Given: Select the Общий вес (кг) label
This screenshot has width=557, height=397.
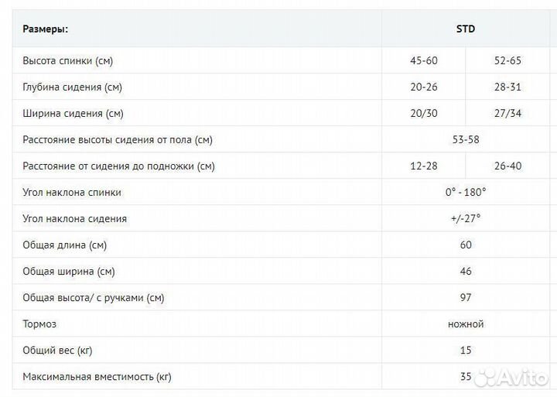Looking at the screenshot, I should point(57,351).
